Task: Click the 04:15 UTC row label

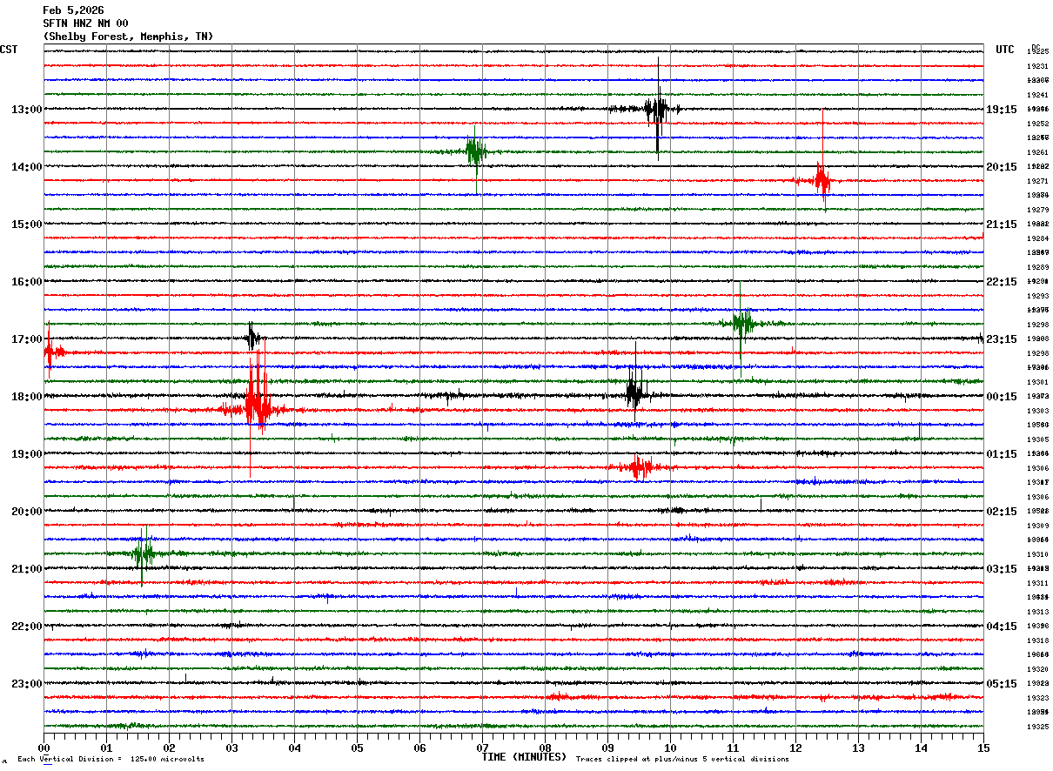Action: (x=1002, y=627)
